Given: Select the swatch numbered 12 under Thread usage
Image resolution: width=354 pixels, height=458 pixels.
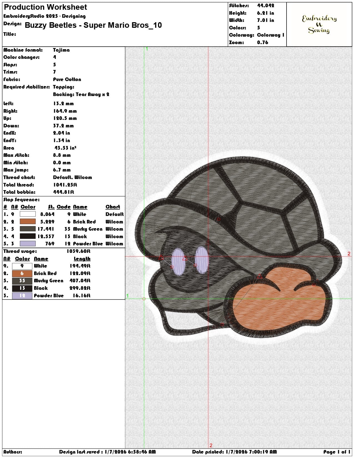Looking at the screenshot, I should point(22,296).
